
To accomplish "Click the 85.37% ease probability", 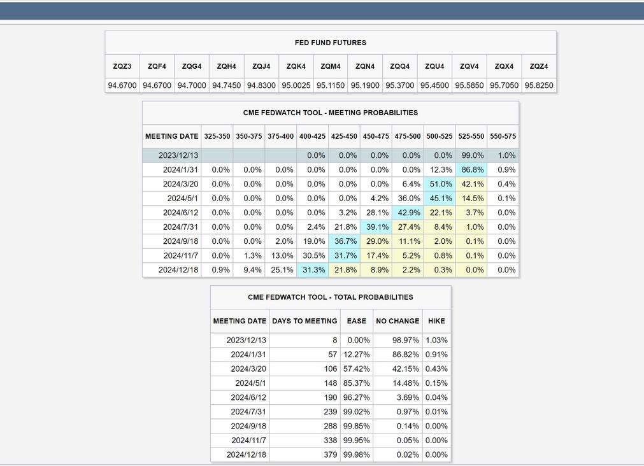I will 357,383.
